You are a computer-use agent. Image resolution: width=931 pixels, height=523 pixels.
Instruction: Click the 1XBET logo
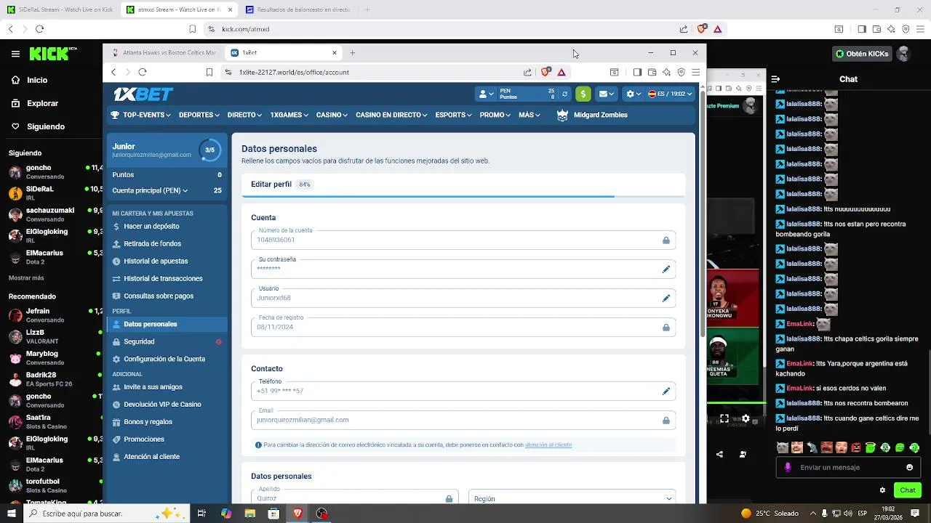click(x=143, y=94)
